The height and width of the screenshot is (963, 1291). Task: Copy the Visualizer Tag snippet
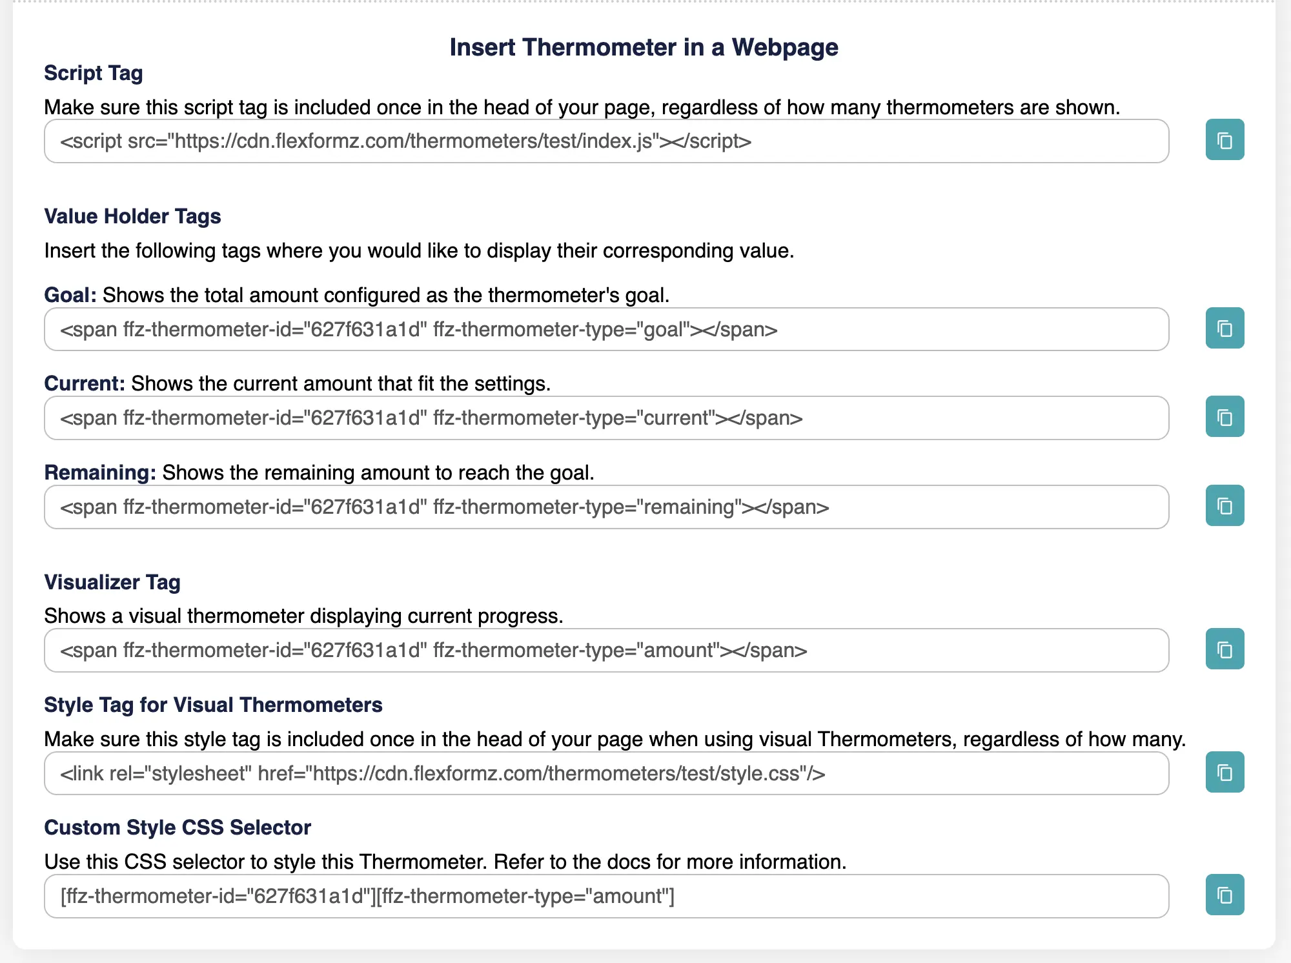pos(1225,649)
